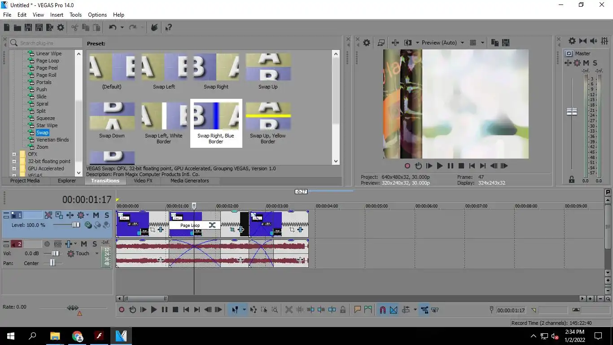
Task: Select the Selection Edit tool
Action: point(264,310)
